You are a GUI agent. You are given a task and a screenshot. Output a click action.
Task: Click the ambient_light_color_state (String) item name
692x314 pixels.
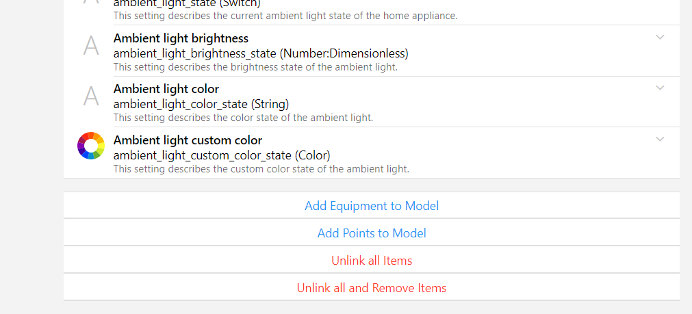pyautogui.click(x=201, y=104)
